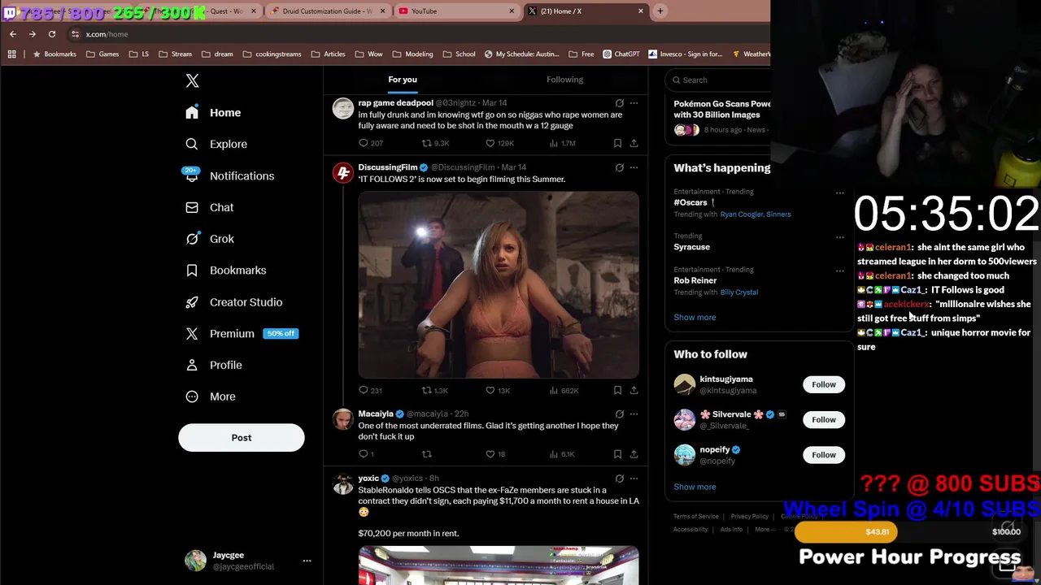Like the Macaiyla post
Viewport: 1041px width, 585px height.
click(495, 454)
